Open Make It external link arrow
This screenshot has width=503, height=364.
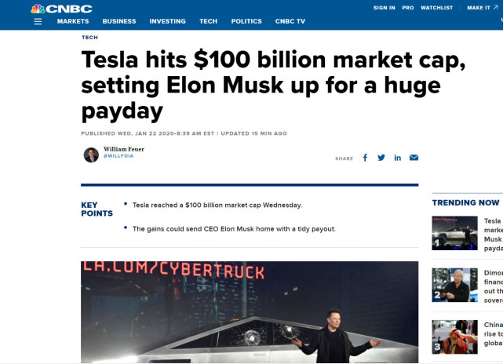click(x=496, y=7)
